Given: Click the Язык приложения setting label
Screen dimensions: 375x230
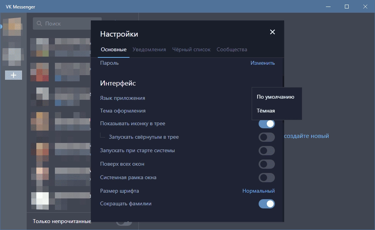Looking at the screenshot, I should [123, 98].
